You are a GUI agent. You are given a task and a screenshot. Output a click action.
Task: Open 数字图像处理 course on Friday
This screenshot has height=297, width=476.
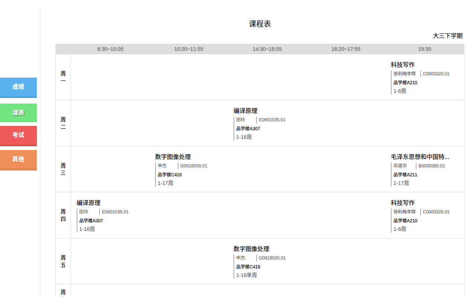point(251,249)
